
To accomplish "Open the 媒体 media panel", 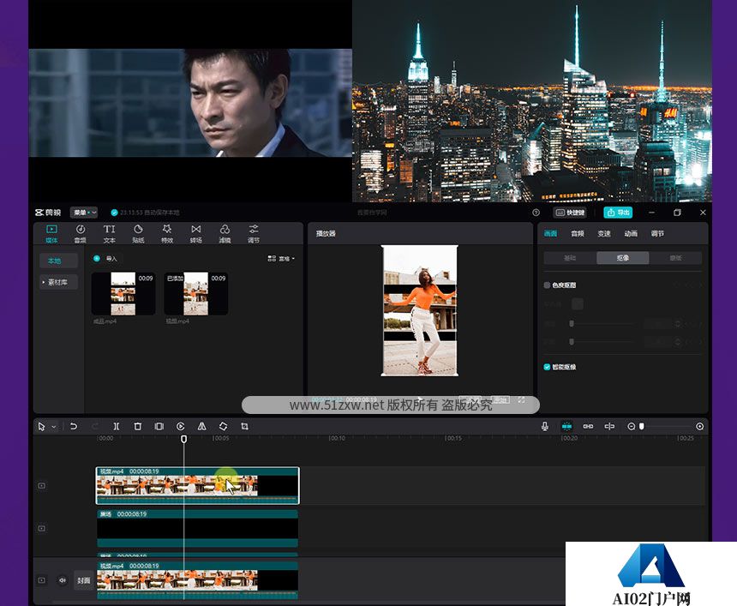I will coord(51,234).
